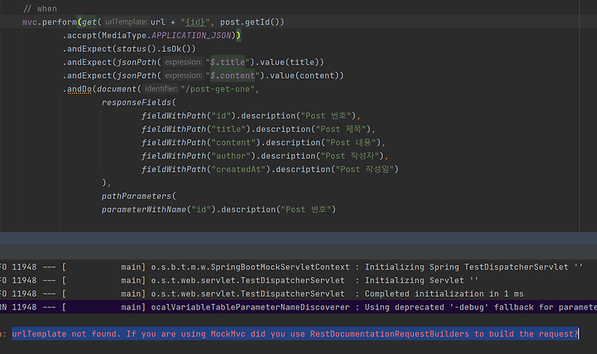Click the expression hint before "$.title"
This screenshot has width=597, height=354.
tap(183, 62)
